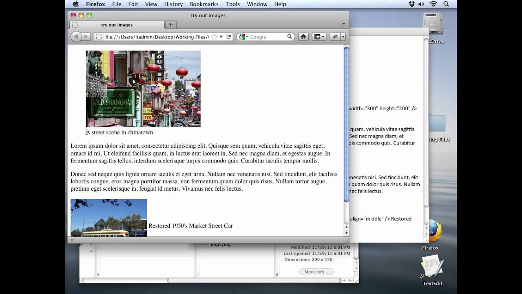Open the Bookmarks menu
The width and height of the screenshot is (522, 294).
pyautogui.click(x=203, y=4)
